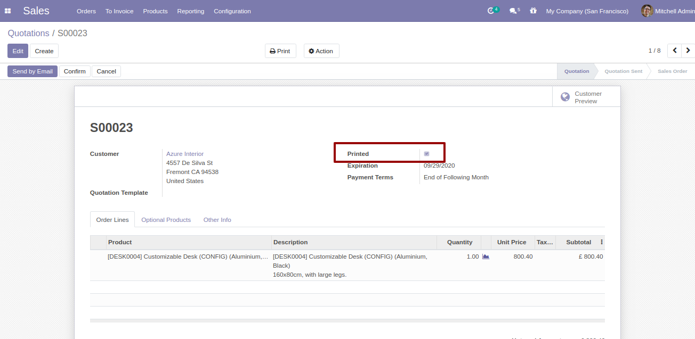Viewport: 695px width, 339px height.
Task: Click the Edit button
Action: pos(18,51)
